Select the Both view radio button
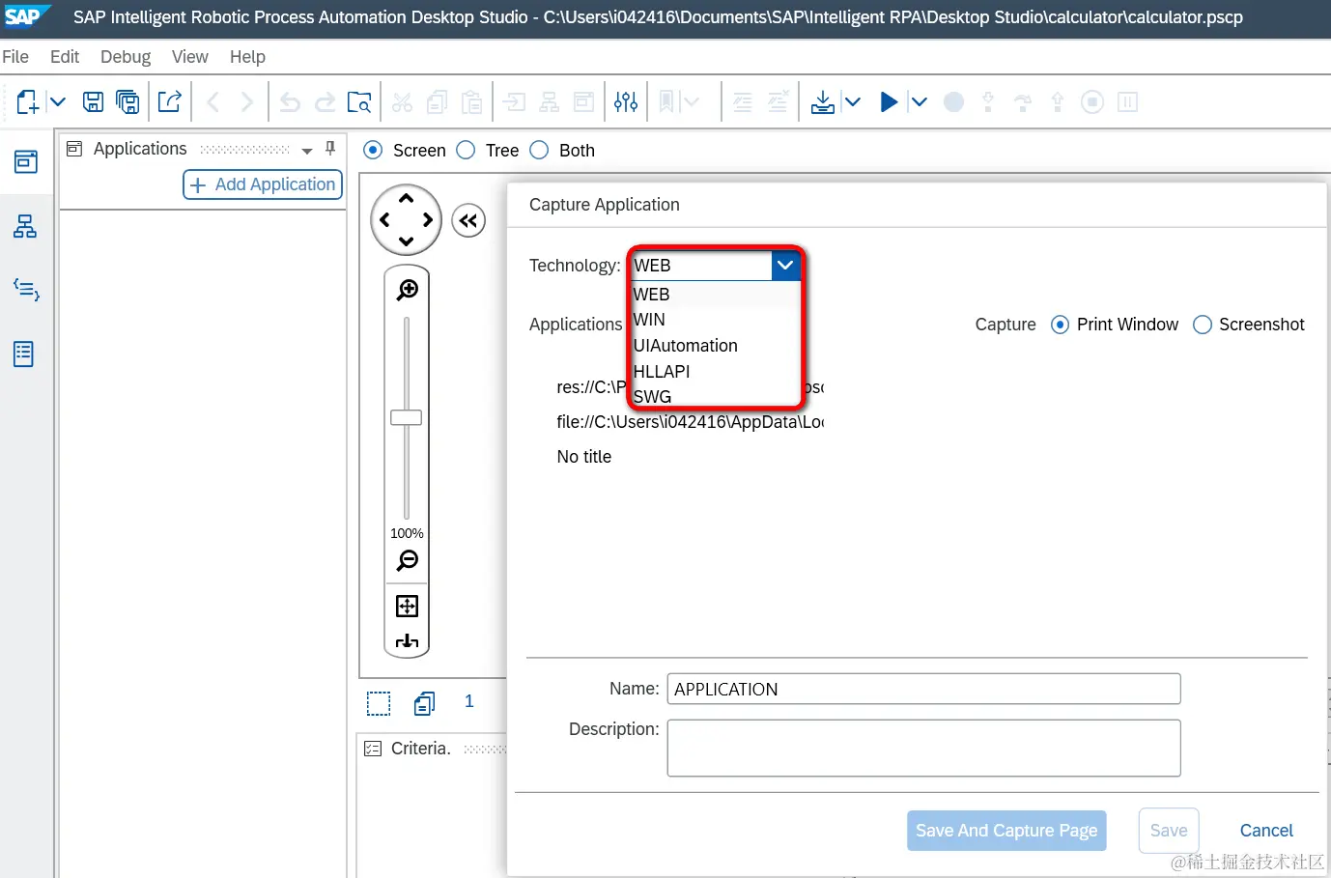 pos(539,150)
